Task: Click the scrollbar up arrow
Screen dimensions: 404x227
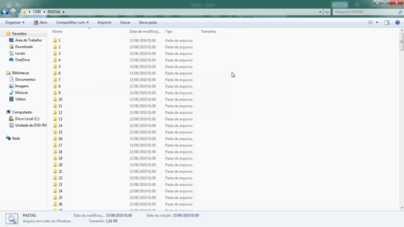Action: point(402,30)
